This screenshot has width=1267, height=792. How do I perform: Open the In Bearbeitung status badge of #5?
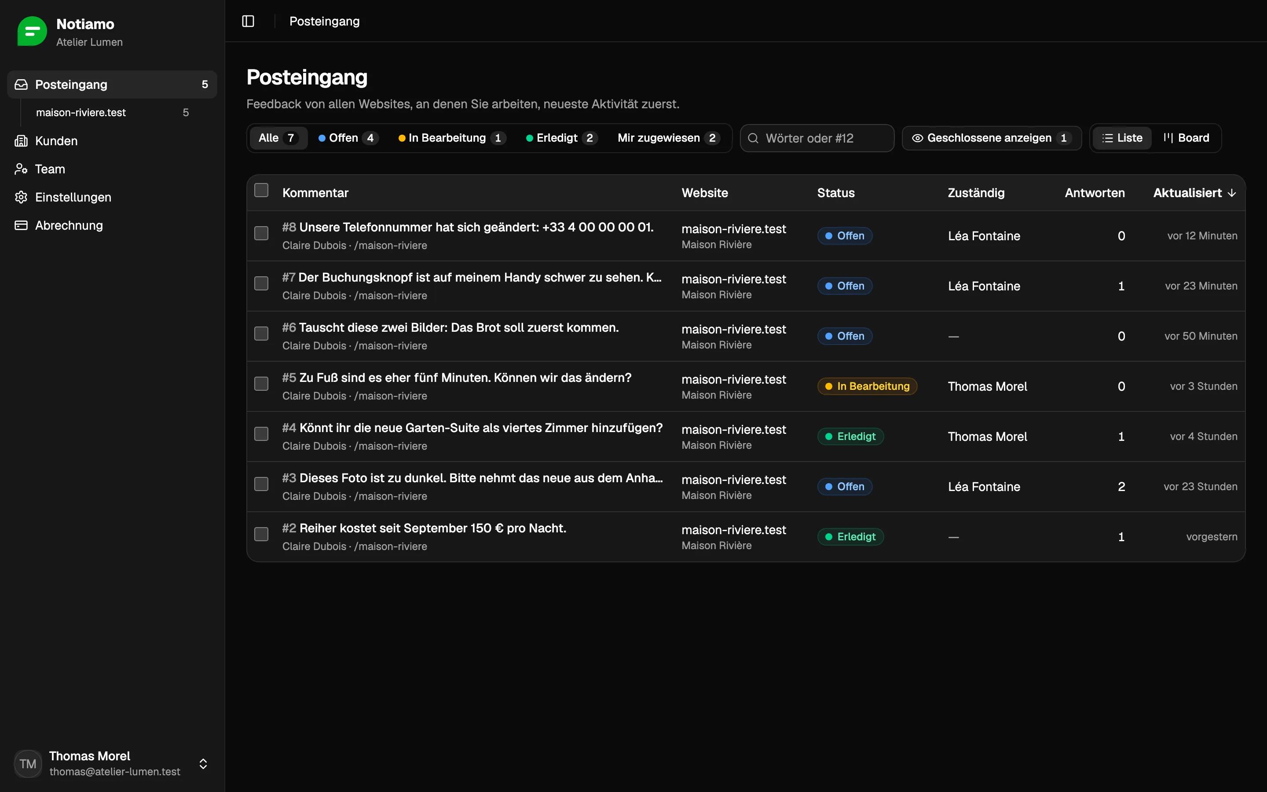pos(867,386)
